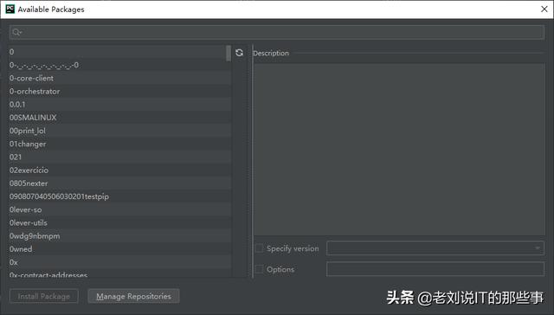This screenshot has width=554, height=315.
Task: Select the 00SMALINUX package
Action: (119, 118)
